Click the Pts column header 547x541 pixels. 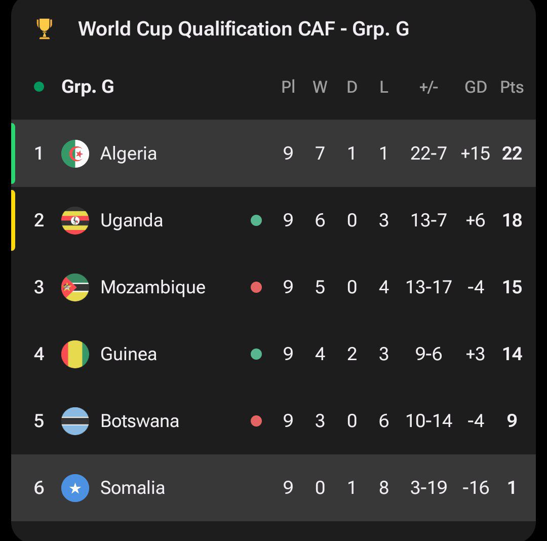tap(512, 87)
